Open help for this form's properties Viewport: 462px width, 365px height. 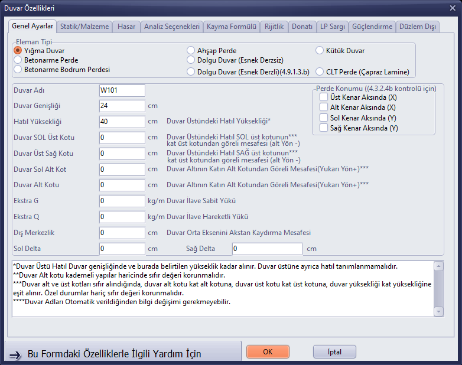pos(123,351)
